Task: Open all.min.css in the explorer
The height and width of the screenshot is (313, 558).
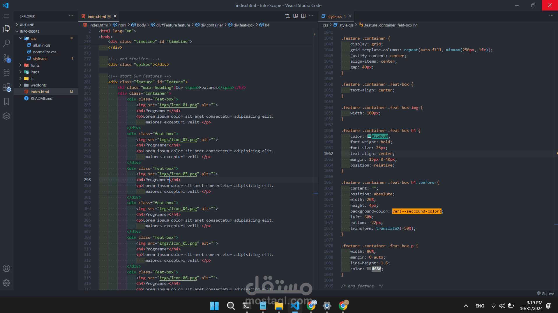Action: point(46,45)
